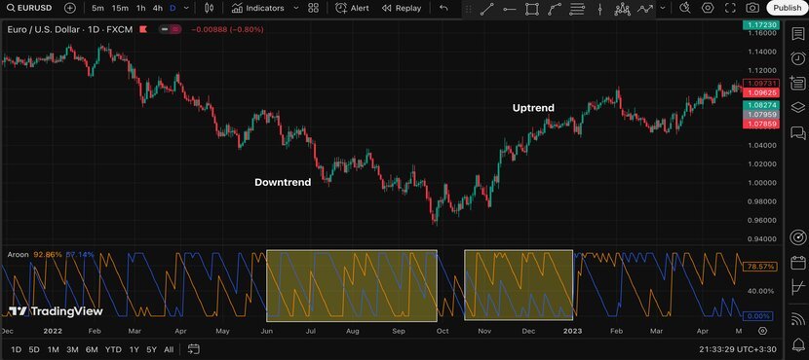Viewport: 809px width, 360px height.
Task: Switch to the 15m timeframe
Action: coord(120,8)
